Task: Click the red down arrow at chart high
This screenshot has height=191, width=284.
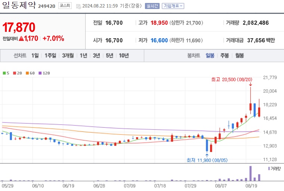Action: pos(250,84)
